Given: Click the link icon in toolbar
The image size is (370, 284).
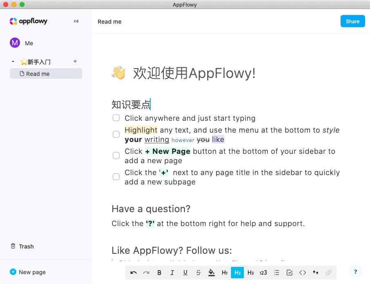Looking at the screenshot, I should tap(328, 273).
